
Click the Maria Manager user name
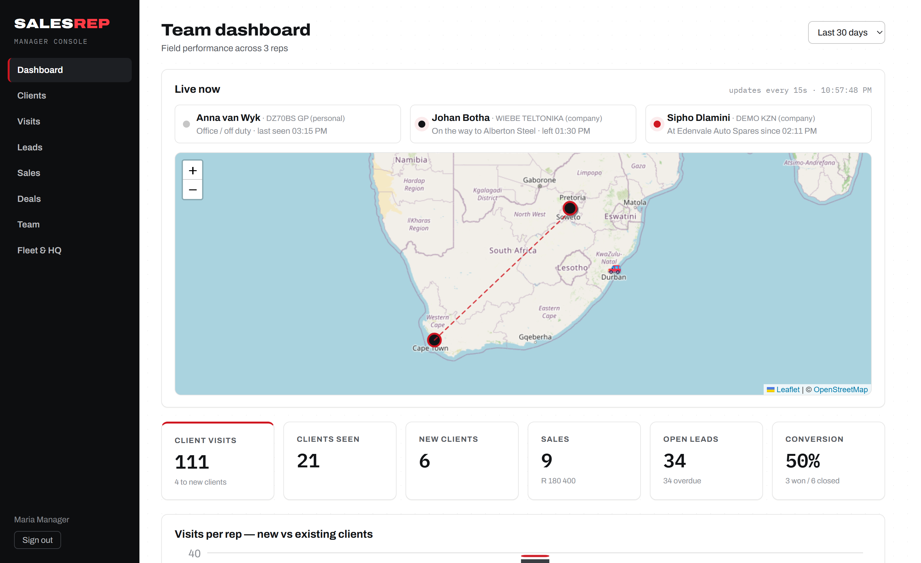42,519
